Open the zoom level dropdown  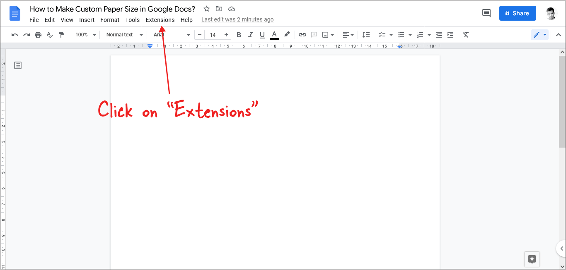pyautogui.click(x=85, y=35)
